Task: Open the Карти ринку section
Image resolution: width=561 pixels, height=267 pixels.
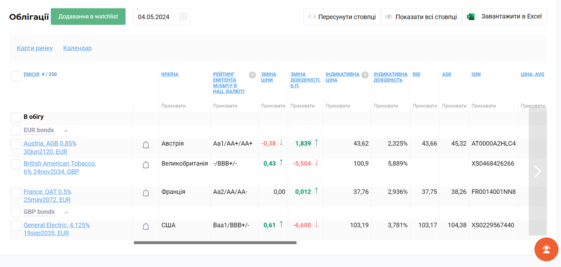Action: coord(35,48)
